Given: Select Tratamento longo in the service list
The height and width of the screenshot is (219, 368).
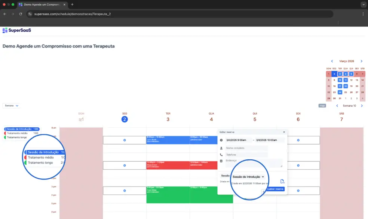Looking at the screenshot, I should [40, 163].
